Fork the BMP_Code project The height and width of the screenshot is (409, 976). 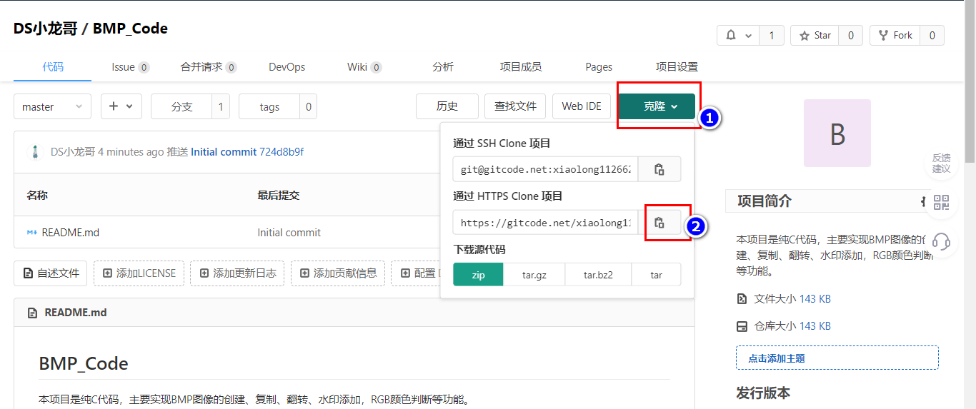pos(895,35)
